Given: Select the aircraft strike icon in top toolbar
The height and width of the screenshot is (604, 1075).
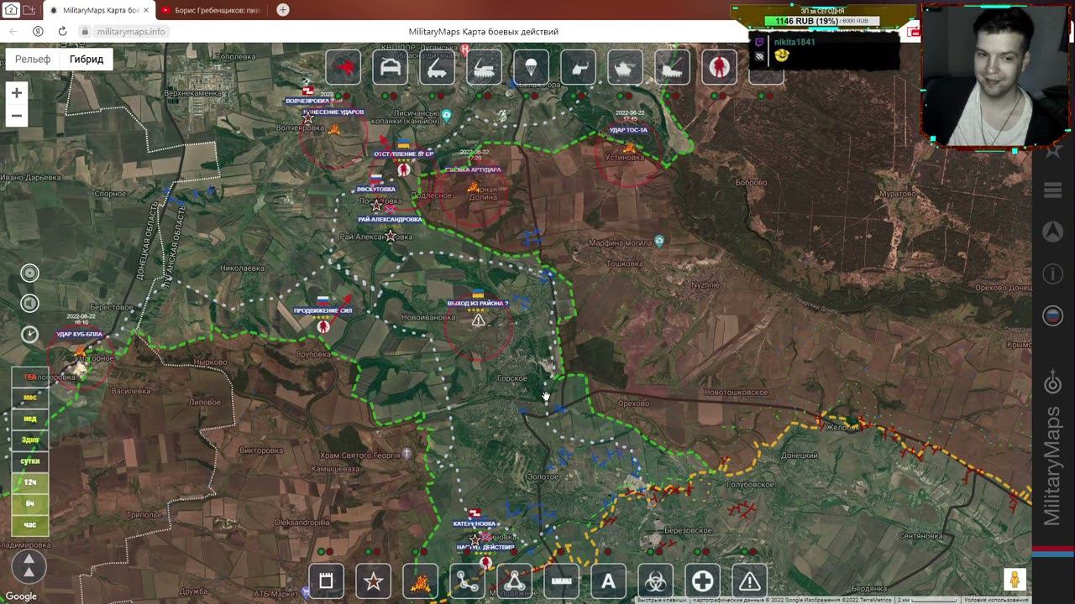Looking at the screenshot, I should [343, 67].
